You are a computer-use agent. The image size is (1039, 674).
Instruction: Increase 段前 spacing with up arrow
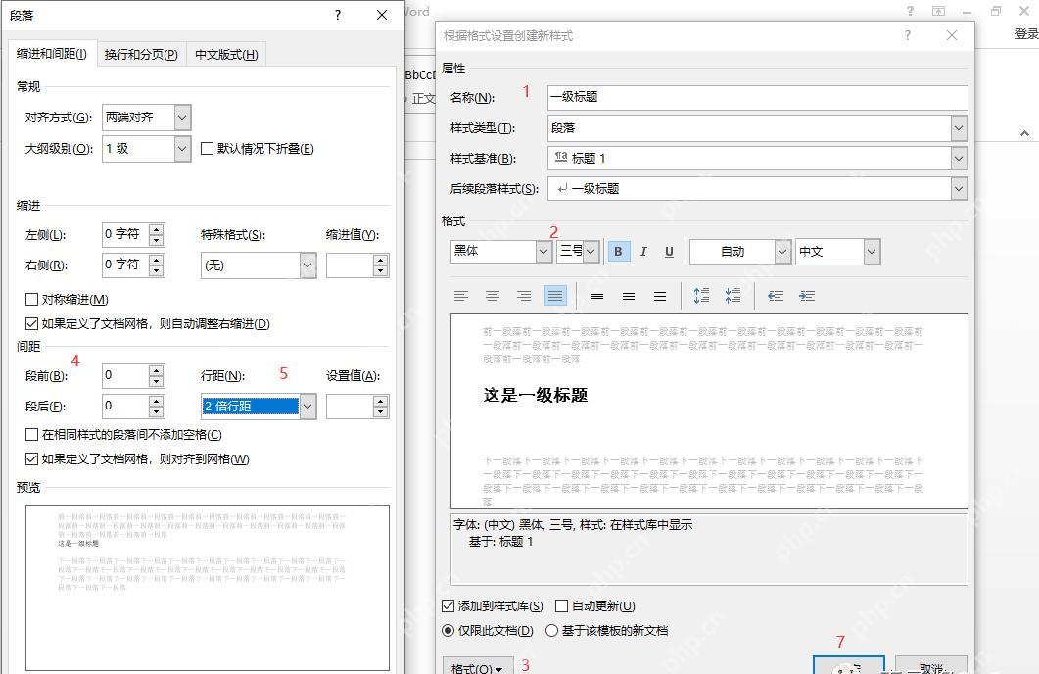coord(157,370)
